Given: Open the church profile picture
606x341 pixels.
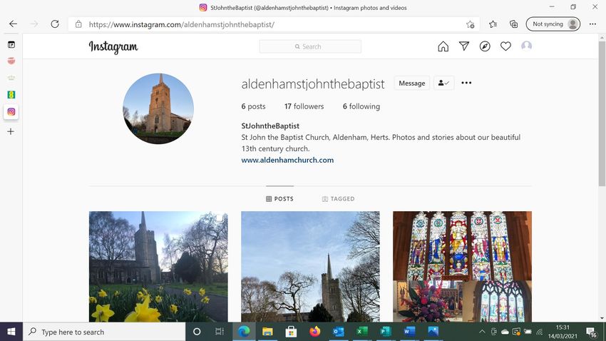Looking at the screenshot, I should pos(158,108).
